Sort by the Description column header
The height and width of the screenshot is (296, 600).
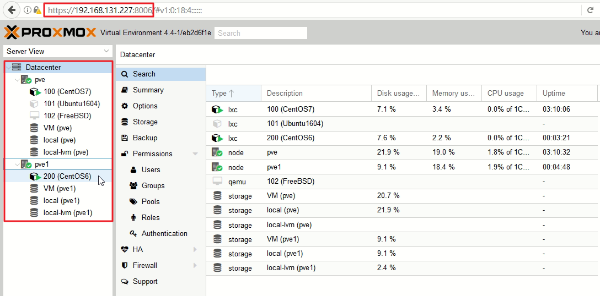coord(316,93)
